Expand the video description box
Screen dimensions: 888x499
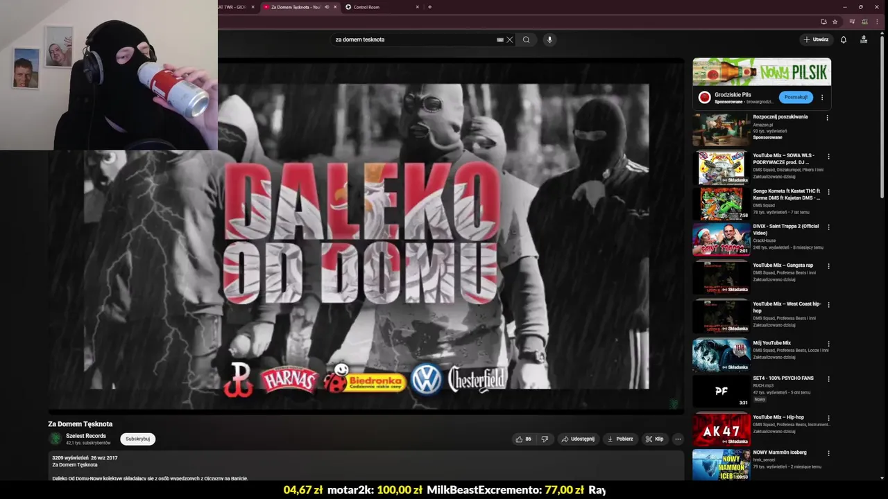[x=366, y=466]
